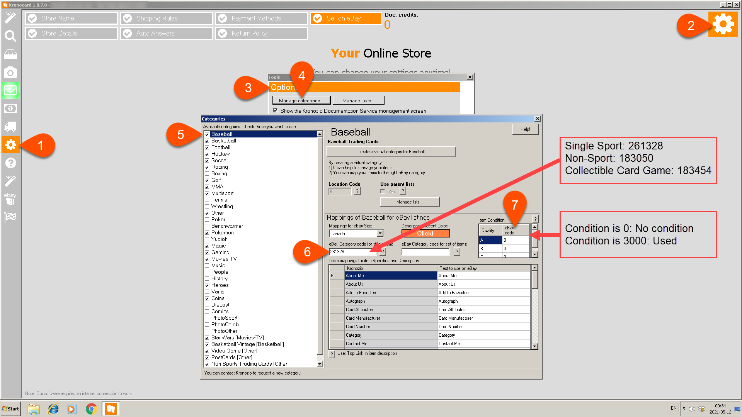The height and width of the screenshot is (417, 742).
Task: Enable the Boxing category checkbox
Action: pyautogui.click(x=207, y=174)
